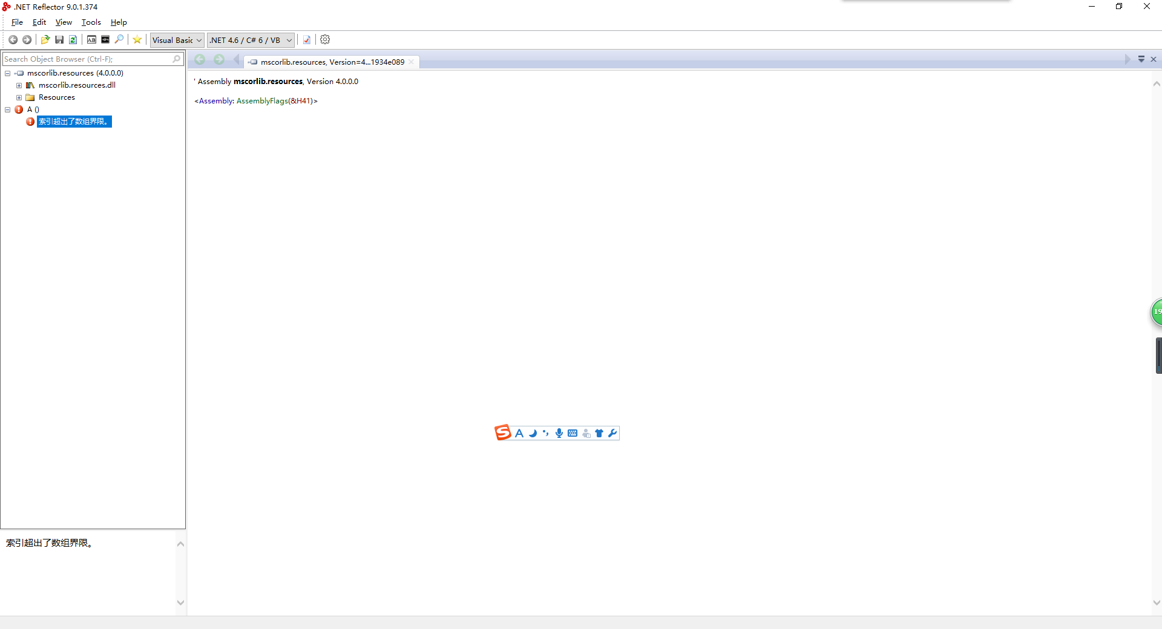Expand the Resources folder node

coord(19,97)
